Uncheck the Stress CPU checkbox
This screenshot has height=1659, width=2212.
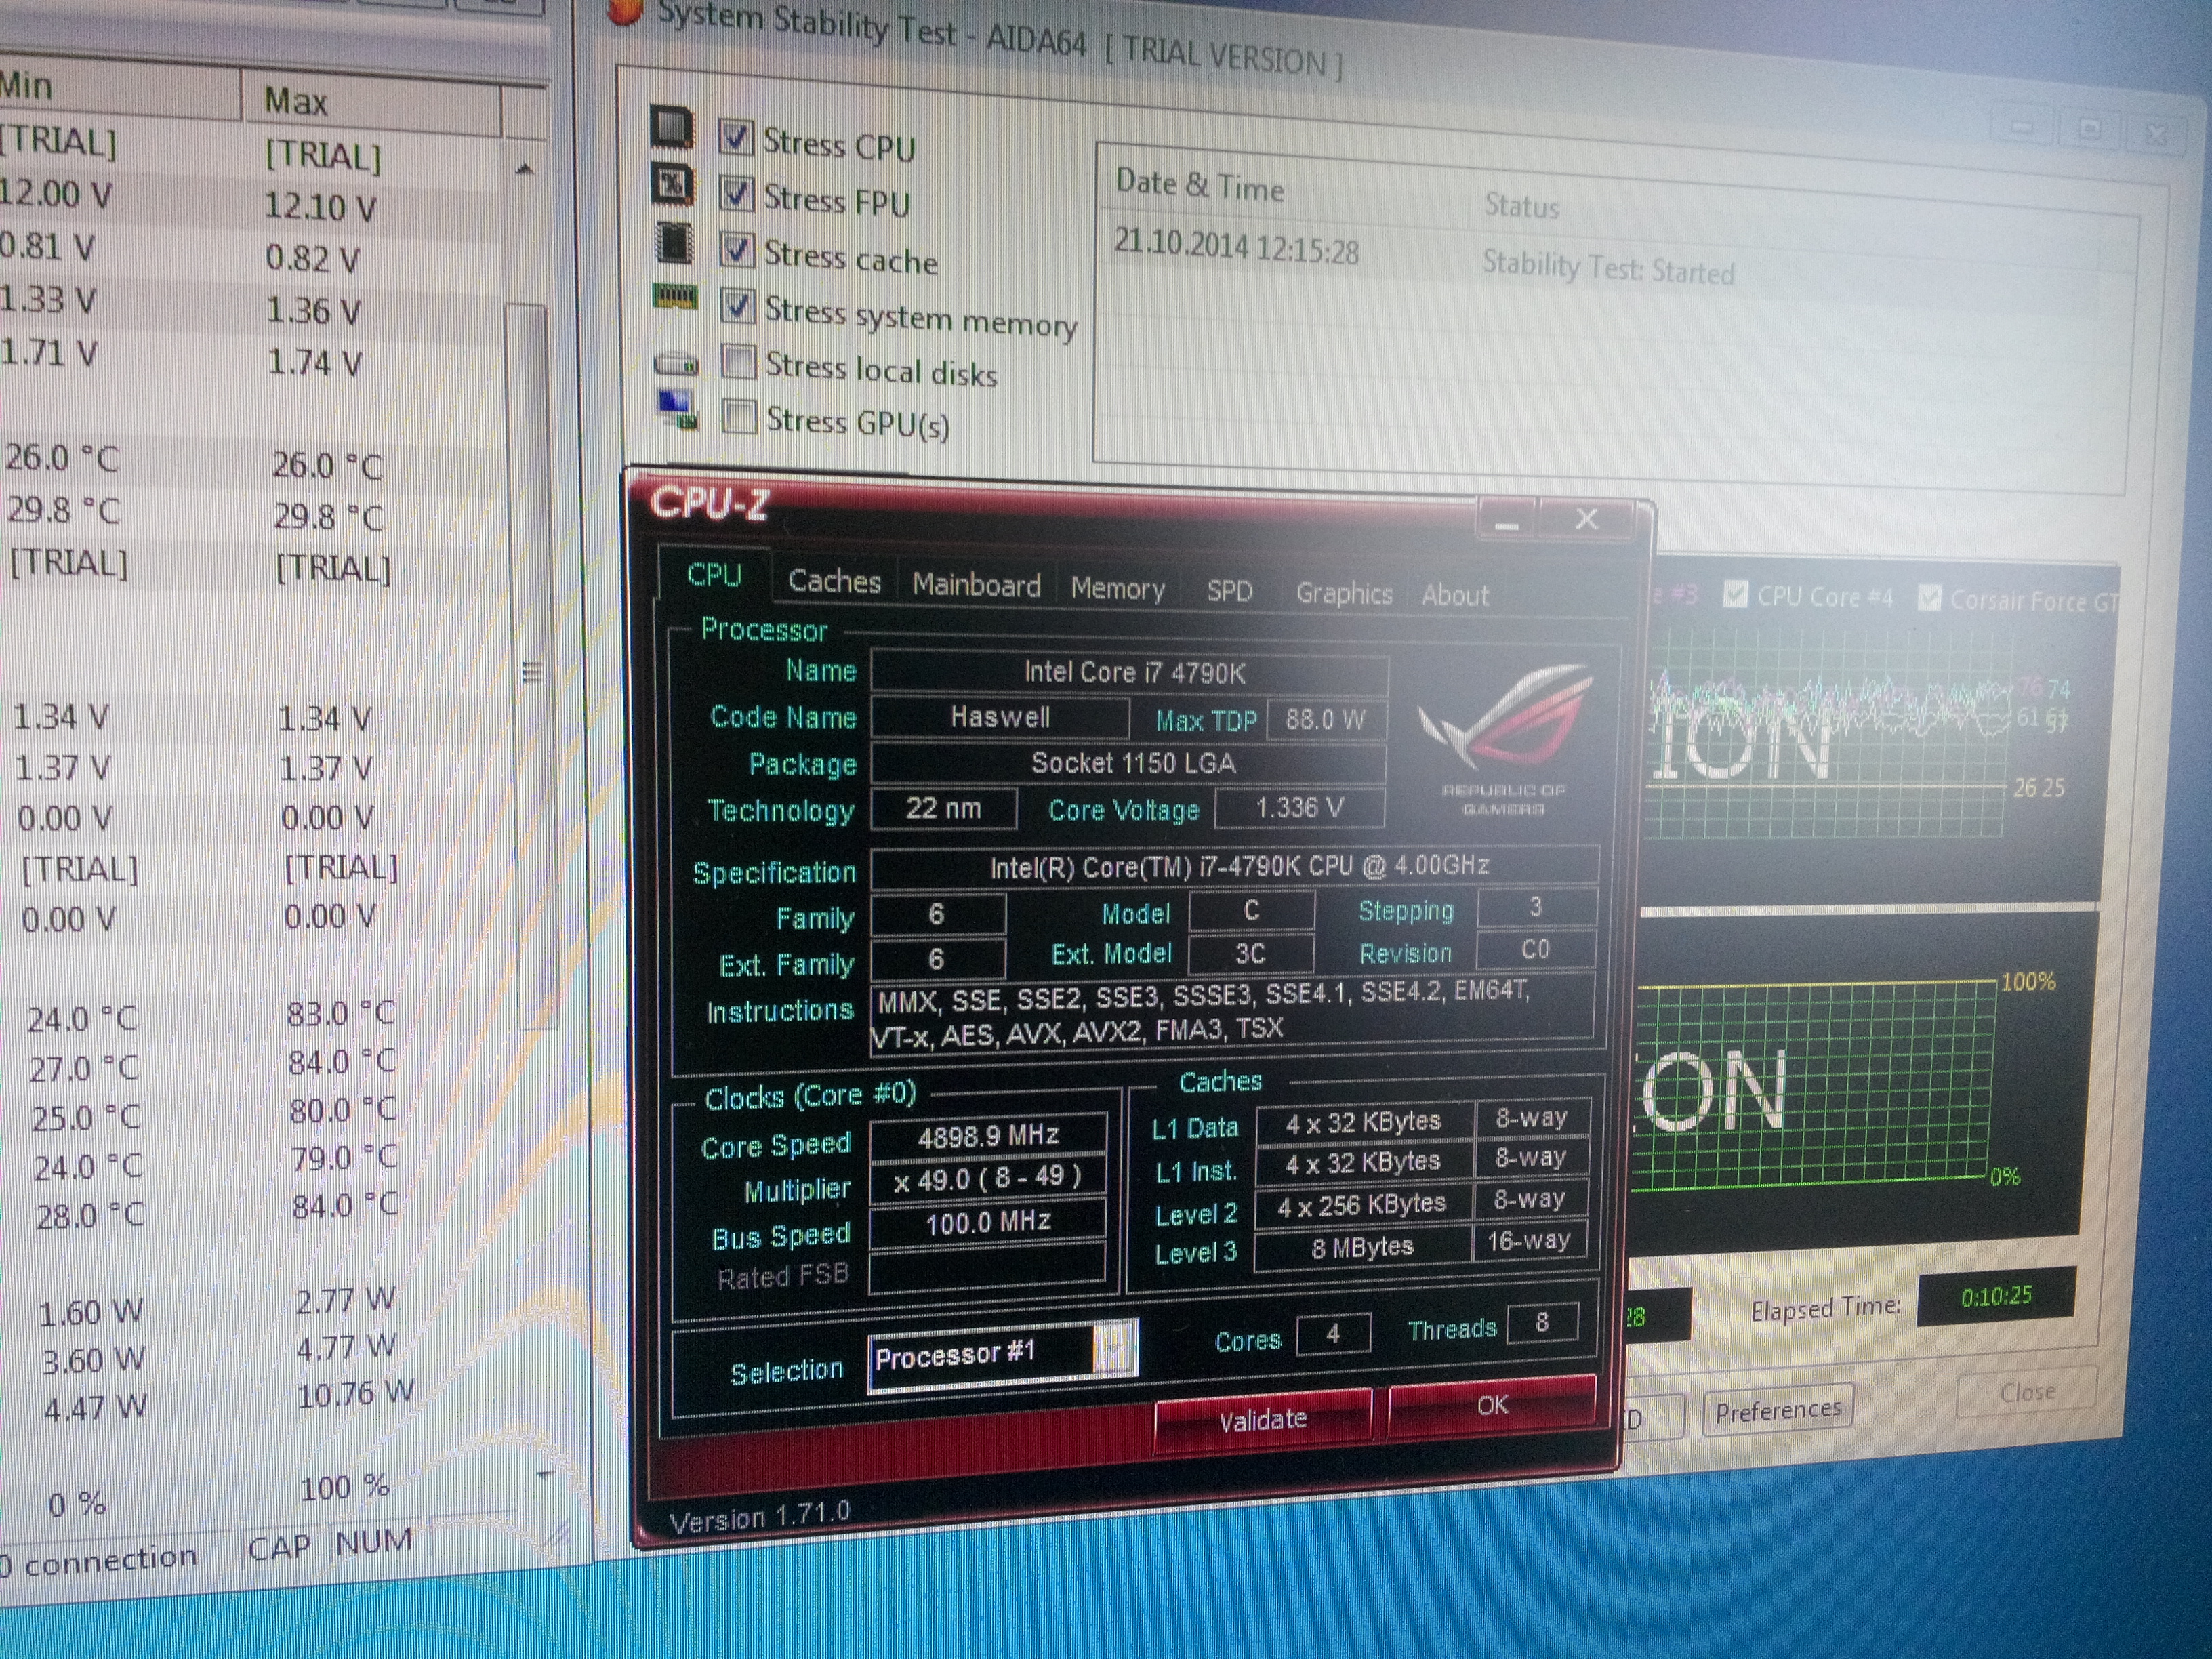tap(736, 138)
